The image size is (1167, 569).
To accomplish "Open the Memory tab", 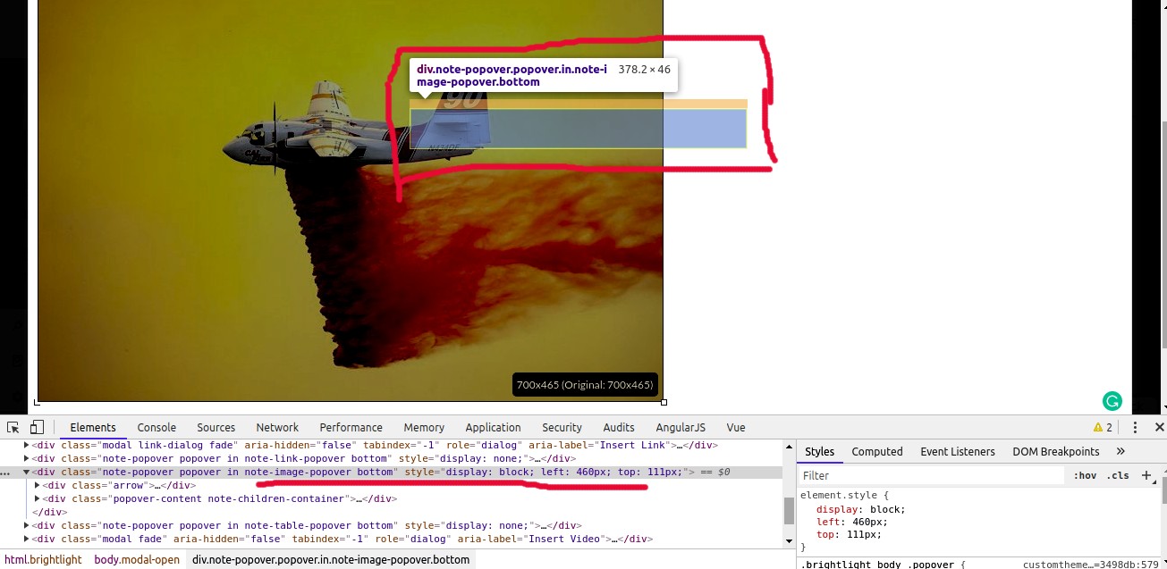I will point(424,428).
